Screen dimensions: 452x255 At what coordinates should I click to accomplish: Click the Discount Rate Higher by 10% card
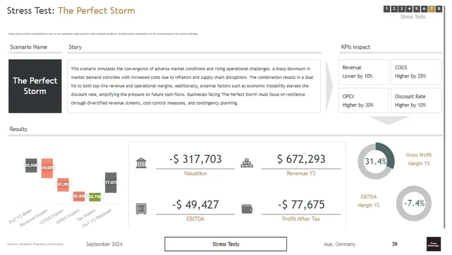[x=416, y=101]
